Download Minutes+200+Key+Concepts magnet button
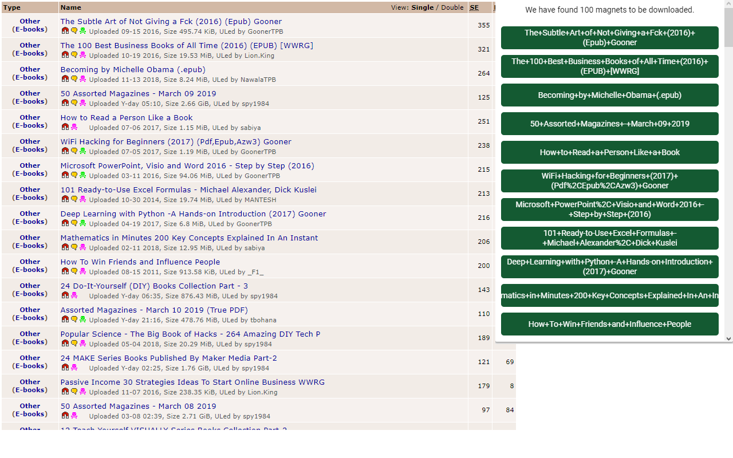The width and height of the screenshot is (733, 458). pyautogui.click(x=610, y=295)
